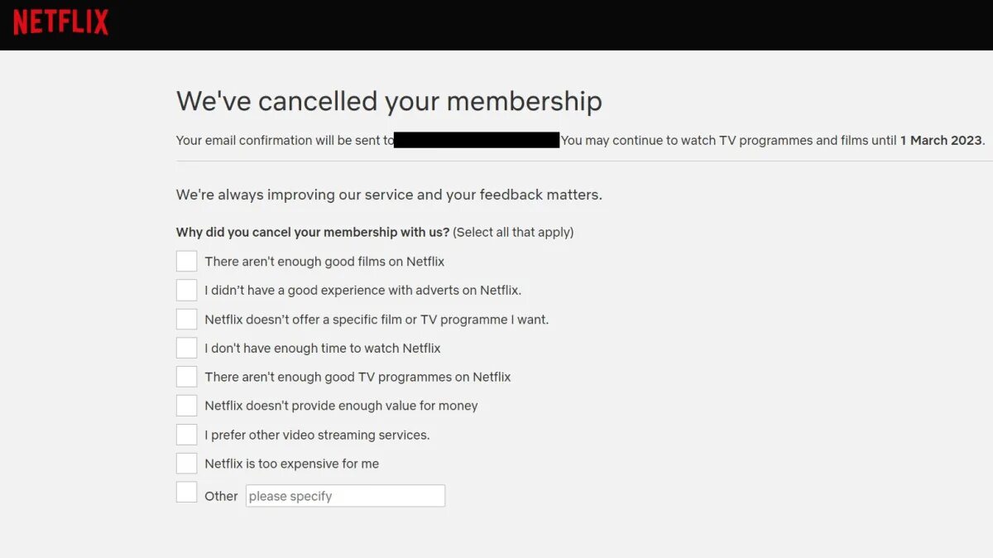Tick "There aren't enough good films" checkbox
Viewport: 993px width, 558px height.
point(187,261)
